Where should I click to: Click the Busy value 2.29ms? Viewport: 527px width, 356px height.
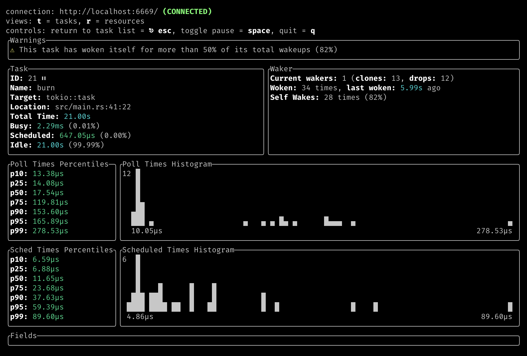coord(50,126)
